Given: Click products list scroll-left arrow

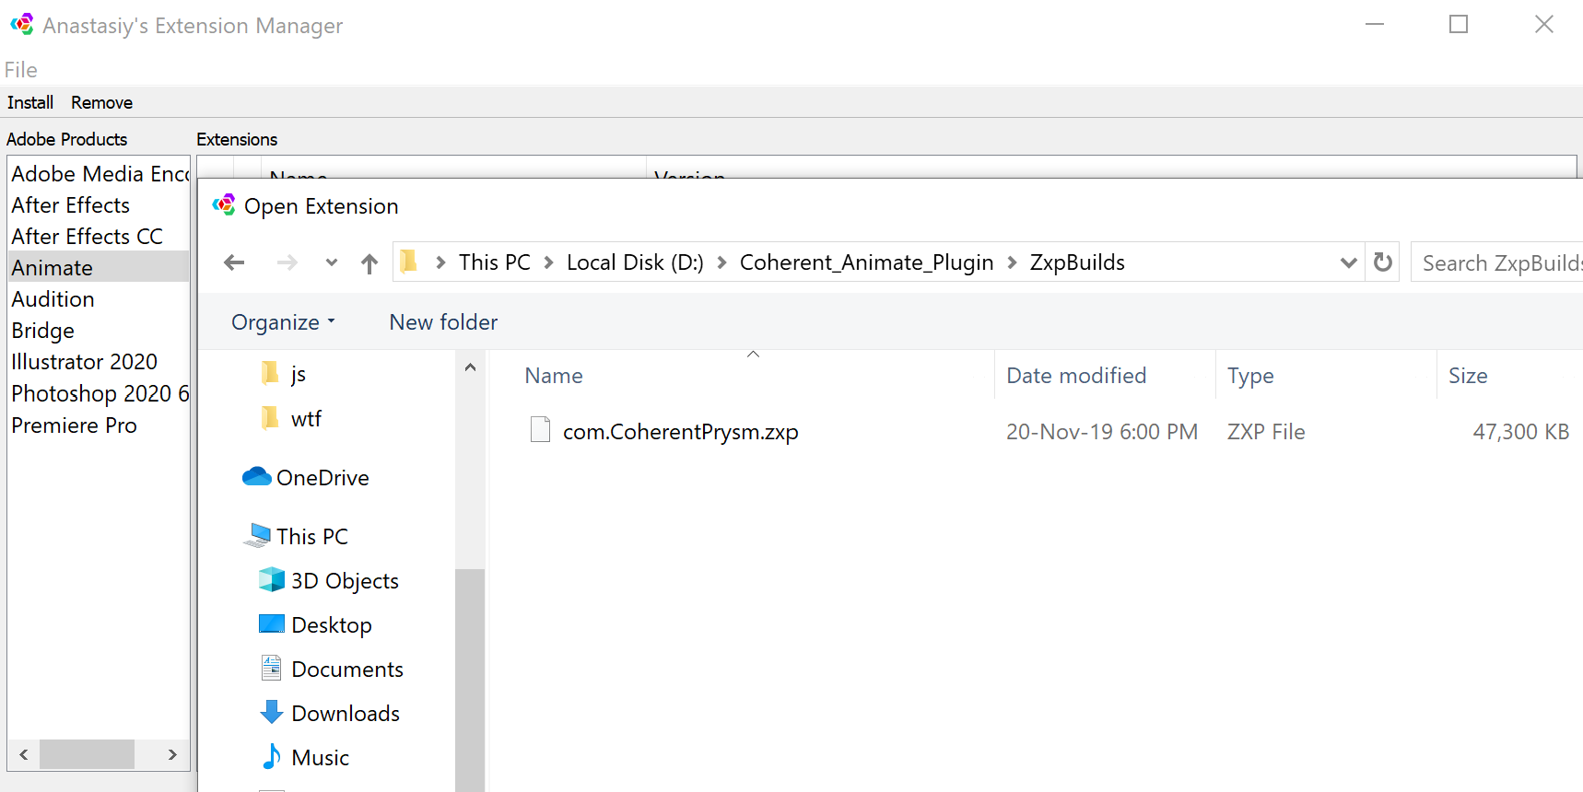Looking at the screenshot, I should pyautogui.click(x=24, y=754).
